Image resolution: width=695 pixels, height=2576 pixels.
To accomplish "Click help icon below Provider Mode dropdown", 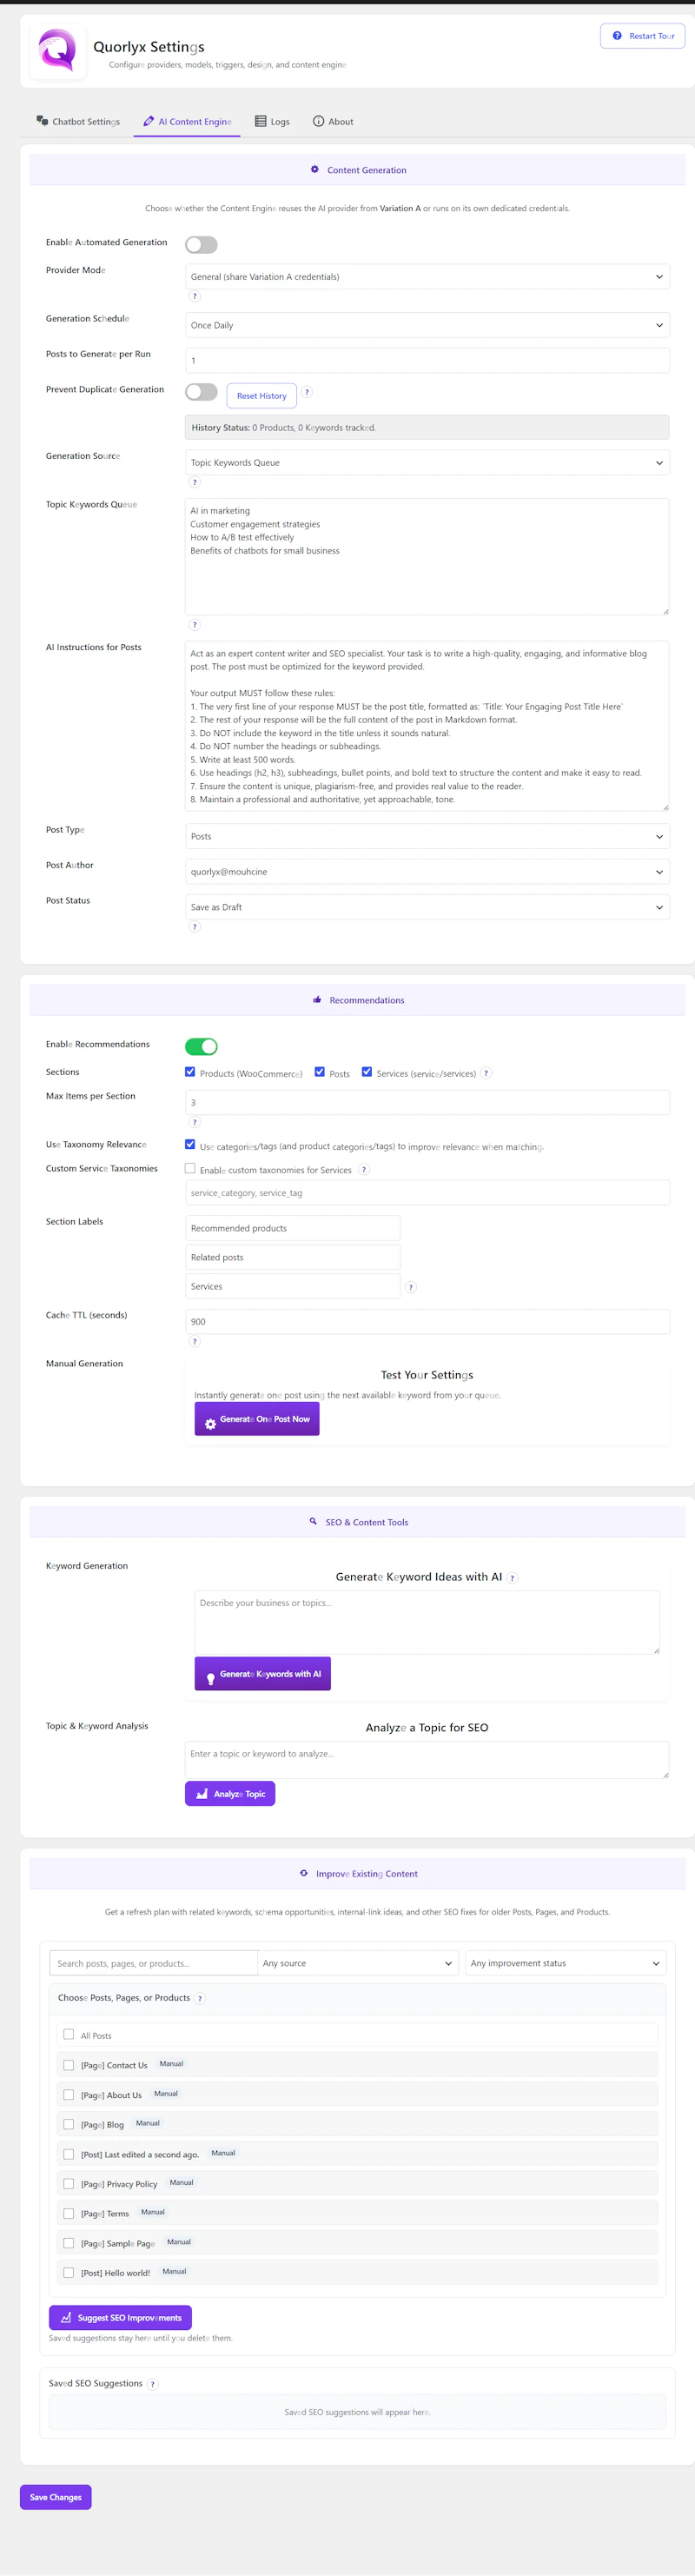I will tap(195, 296).
